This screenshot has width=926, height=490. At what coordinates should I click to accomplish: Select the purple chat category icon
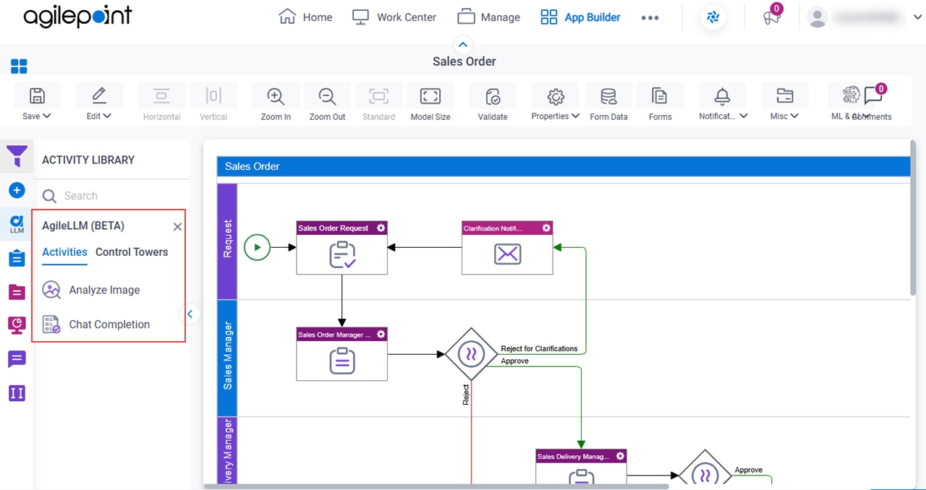17,359
